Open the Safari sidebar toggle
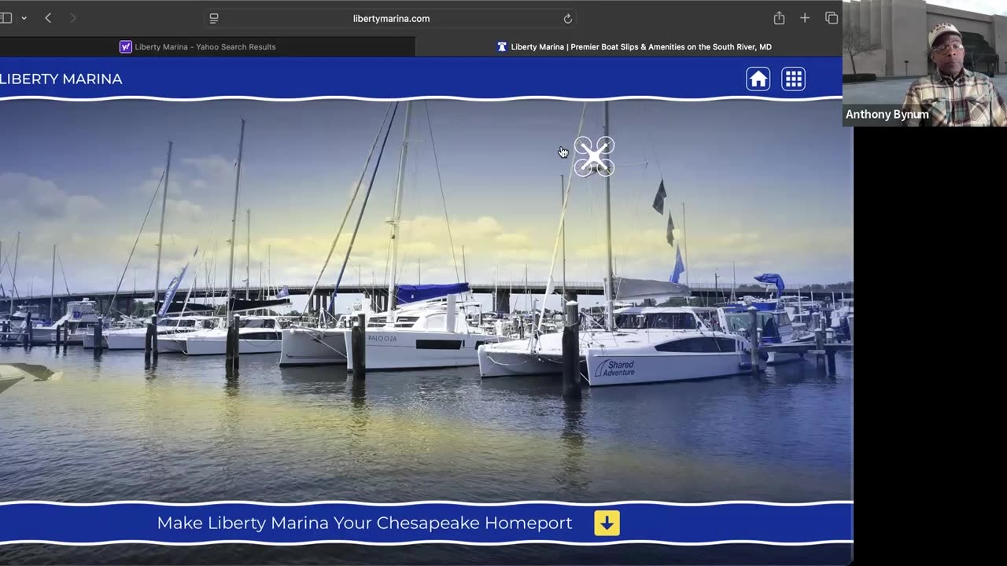 point(6,18)
